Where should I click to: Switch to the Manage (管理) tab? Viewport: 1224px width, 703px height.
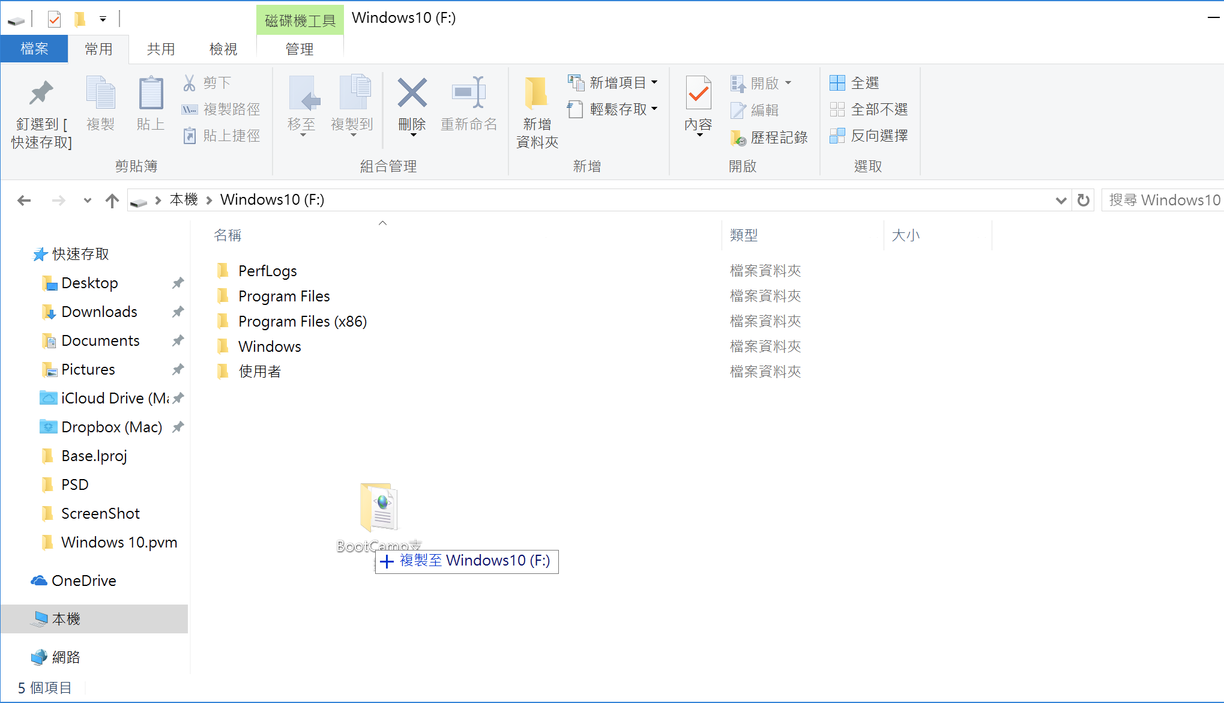(300, 49)
